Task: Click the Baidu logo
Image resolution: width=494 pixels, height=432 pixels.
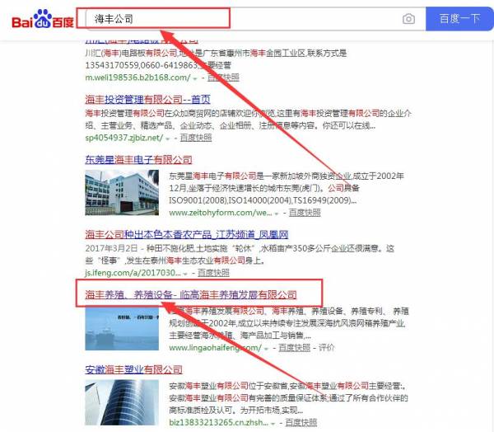Action: pos(43,19)
